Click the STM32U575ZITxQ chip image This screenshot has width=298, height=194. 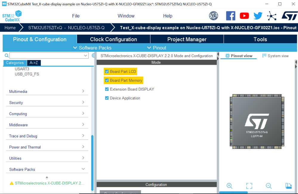click(x=257, y=121)
